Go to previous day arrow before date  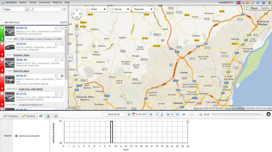click(129, 114)
